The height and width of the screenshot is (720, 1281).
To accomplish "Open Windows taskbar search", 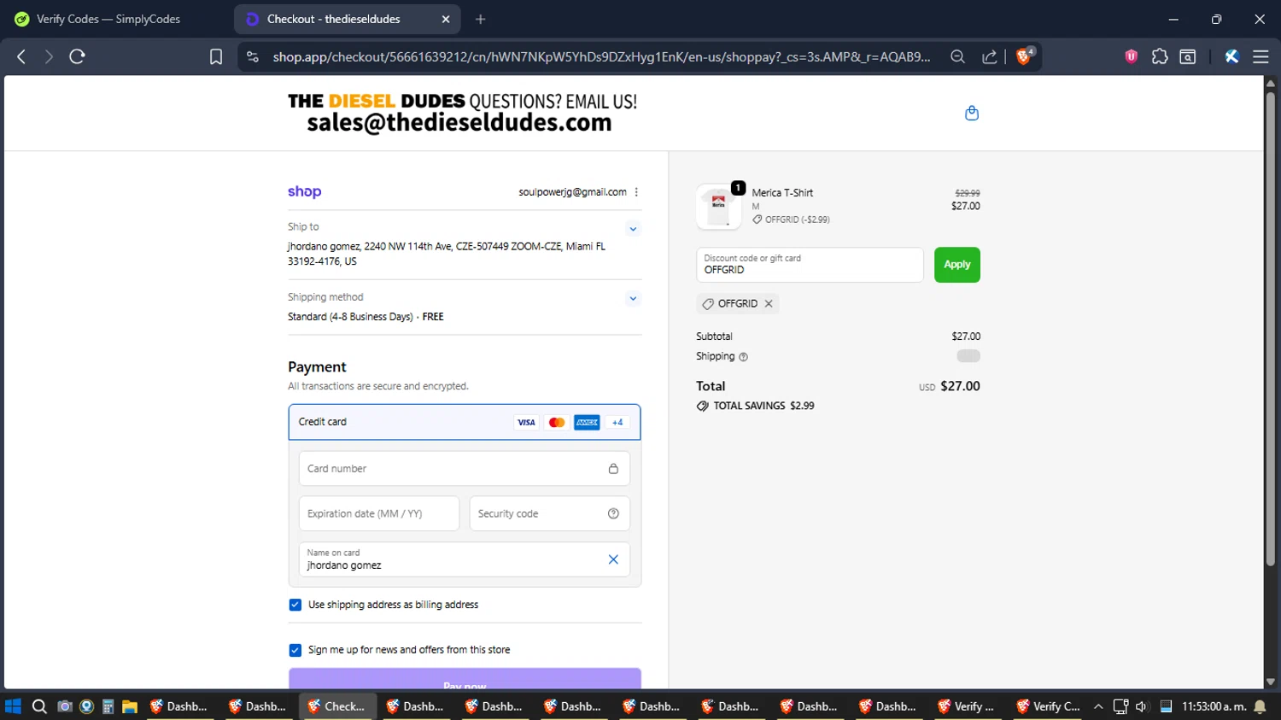I will pyautogui.click(x=39, y=706).
